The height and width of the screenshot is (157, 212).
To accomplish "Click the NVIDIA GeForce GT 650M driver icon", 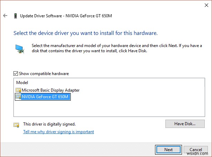I will point(18,97).
